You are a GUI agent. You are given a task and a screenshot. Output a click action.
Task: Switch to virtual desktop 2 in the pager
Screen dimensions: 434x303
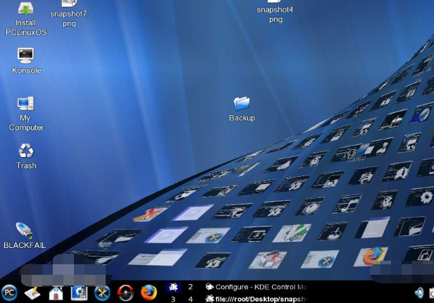[190, 287]
